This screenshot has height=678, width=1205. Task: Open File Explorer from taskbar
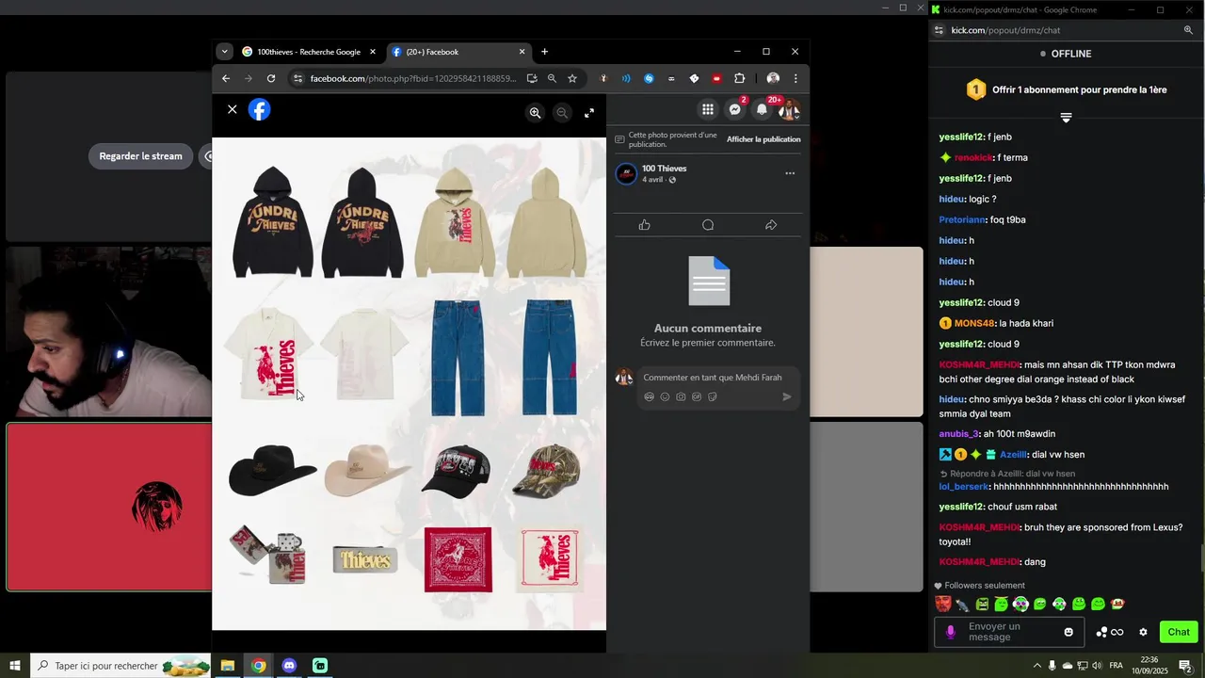pos(227,666)
